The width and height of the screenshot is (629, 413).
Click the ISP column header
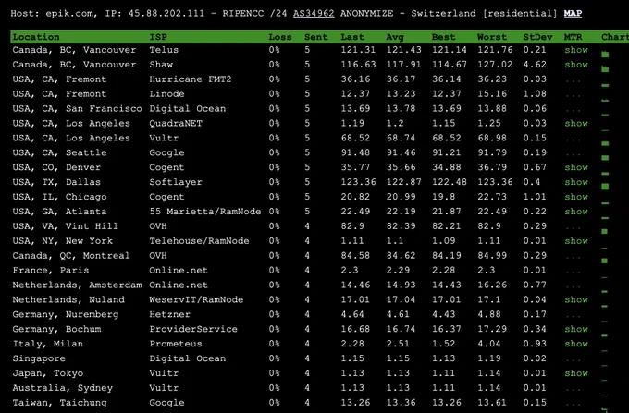click(158, 37)
